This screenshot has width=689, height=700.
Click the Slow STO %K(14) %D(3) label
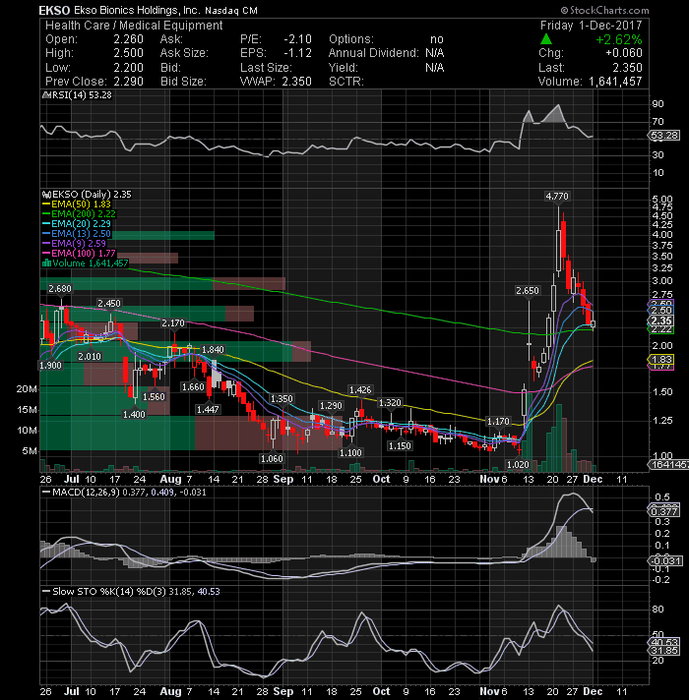click(x=132, y=592)
